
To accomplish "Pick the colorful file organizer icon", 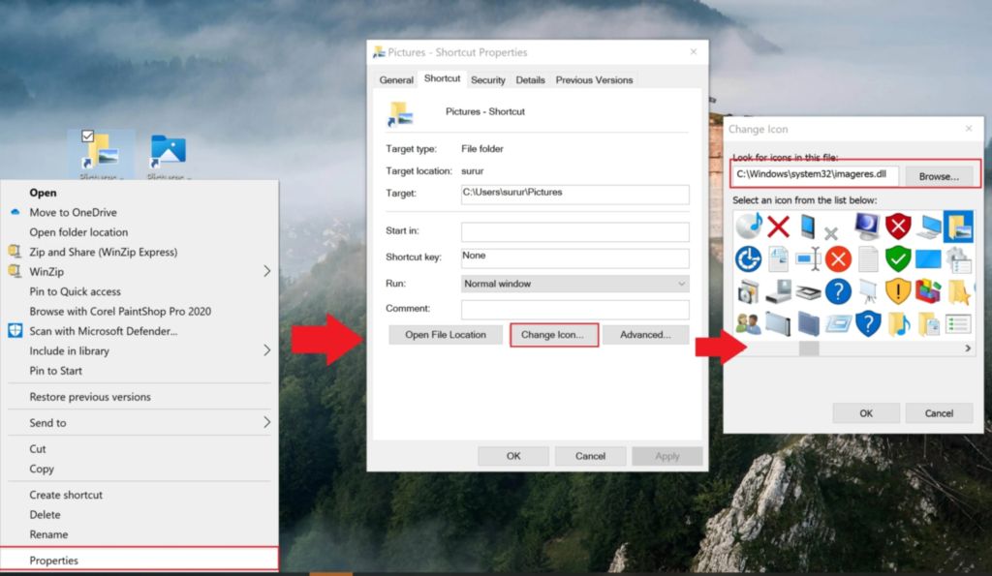I will coord(928,291).
